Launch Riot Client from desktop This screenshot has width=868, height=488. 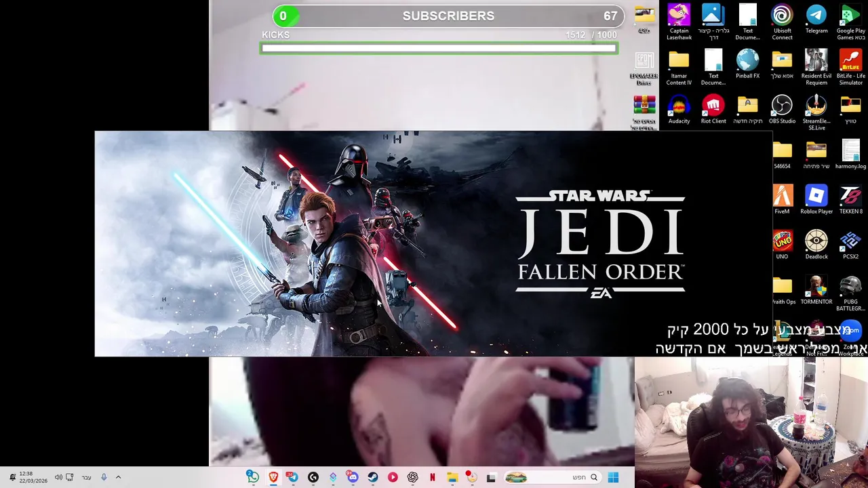tap(713, 110)
